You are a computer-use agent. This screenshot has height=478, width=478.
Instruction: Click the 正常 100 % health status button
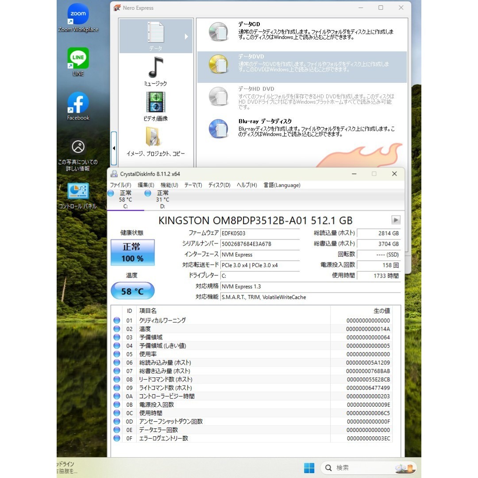tap(132, 252)
